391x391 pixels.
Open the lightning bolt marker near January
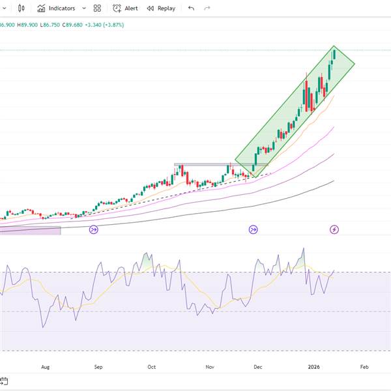click(x=334, y=229)
